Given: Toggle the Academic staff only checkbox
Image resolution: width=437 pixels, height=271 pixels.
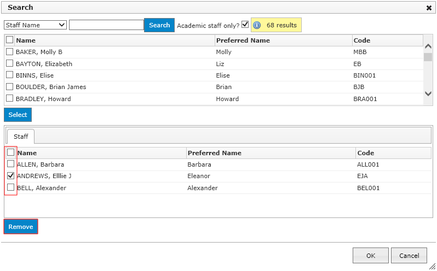Looking at the screenshot, I should coord(245,25).
